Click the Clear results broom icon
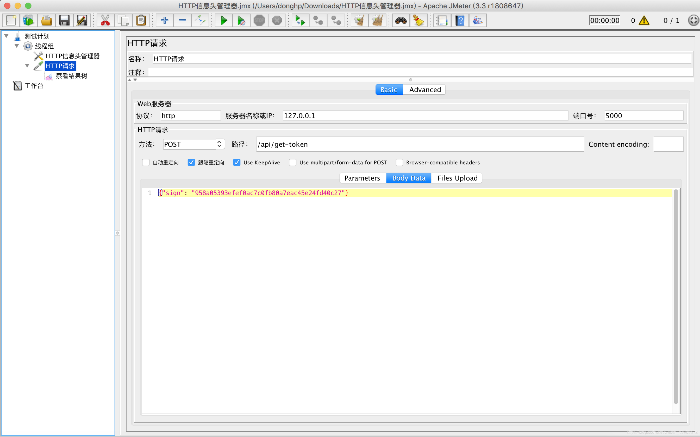This screenshot has width=700, height=437. tap(360, 21)
